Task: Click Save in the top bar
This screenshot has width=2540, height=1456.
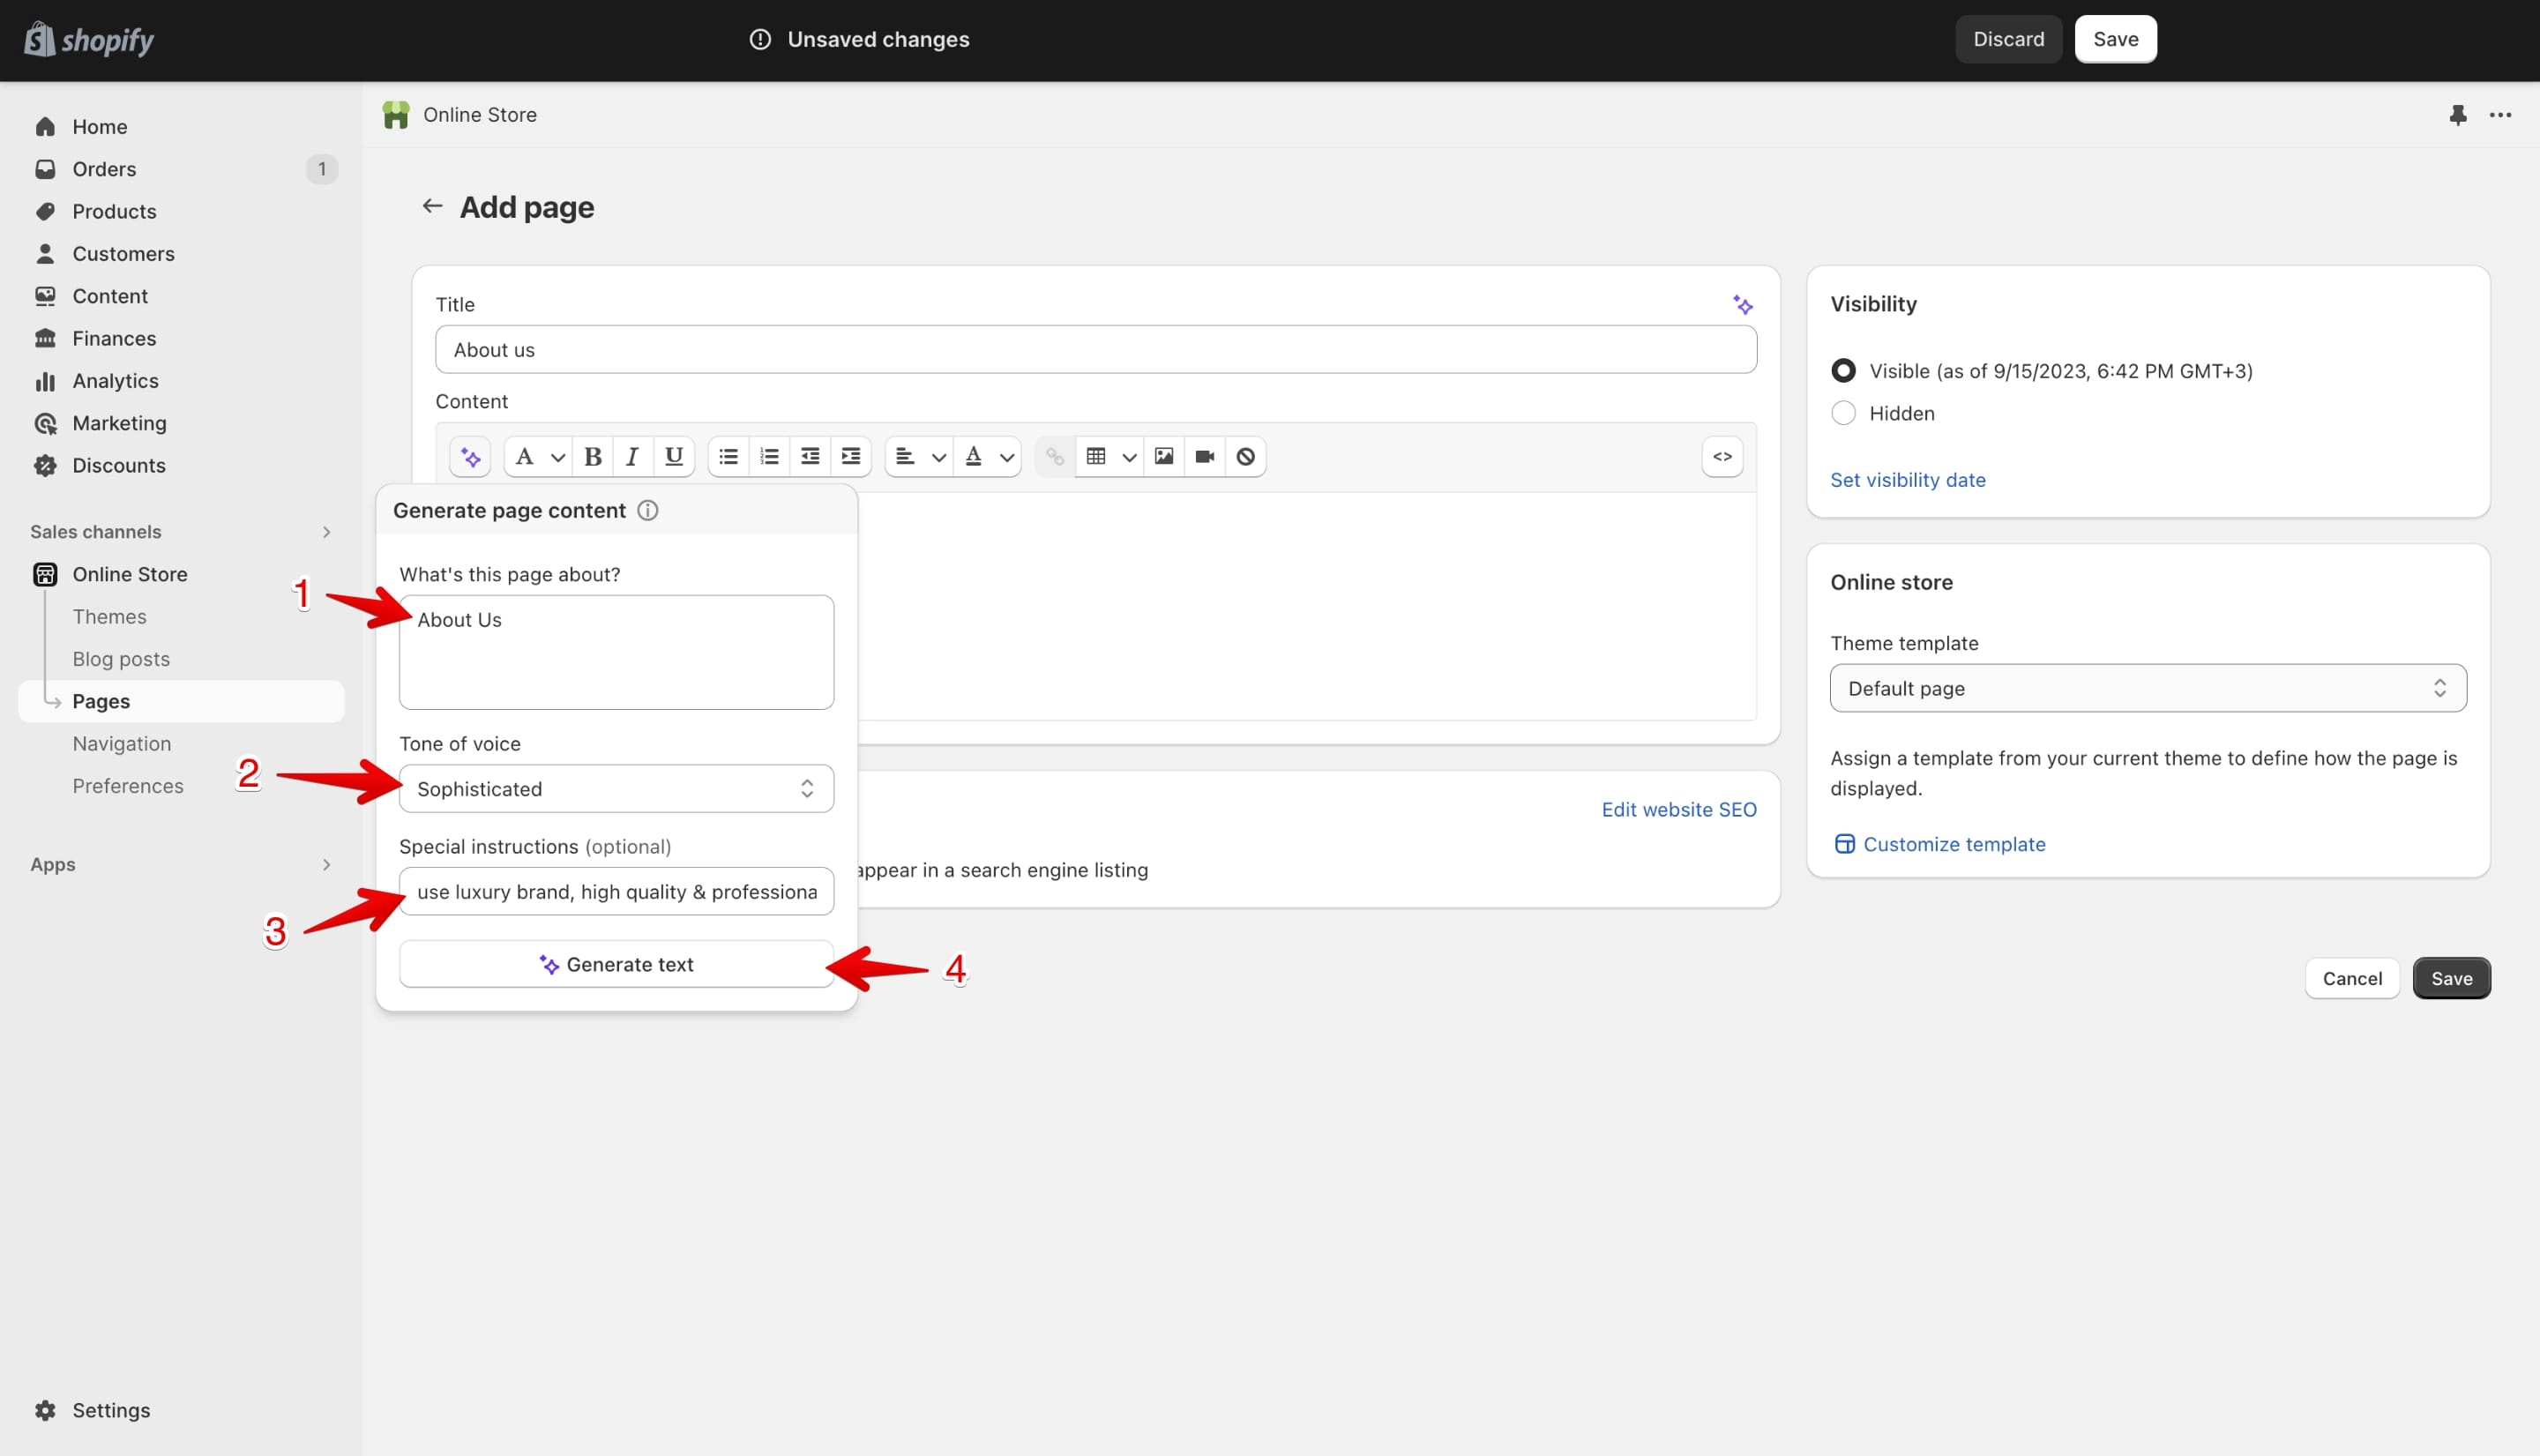Action: (x=2115, y=39)
